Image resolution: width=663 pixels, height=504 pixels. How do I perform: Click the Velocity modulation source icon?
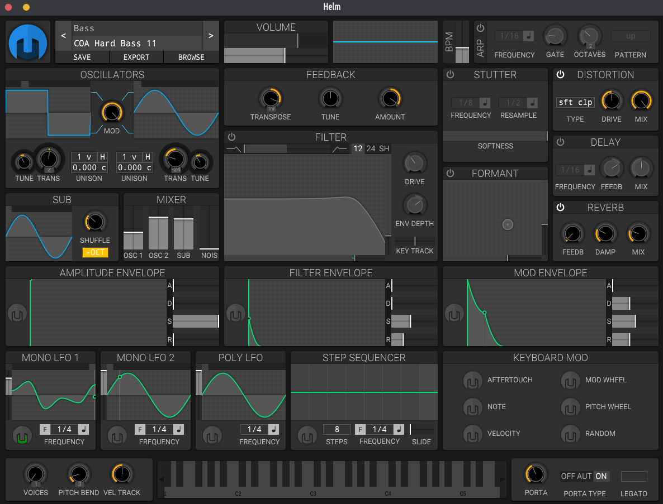[x=472, y=434]
